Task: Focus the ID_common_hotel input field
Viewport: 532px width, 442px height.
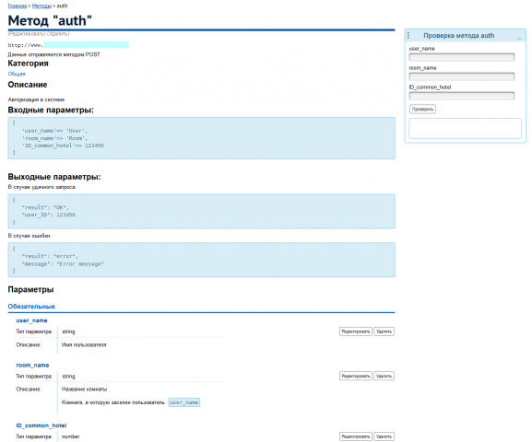Action: click(x=461, y=96)
